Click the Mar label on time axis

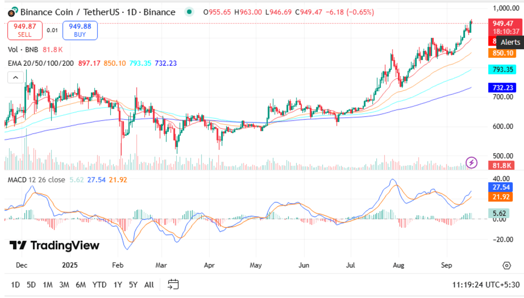(x=161, y=265)
